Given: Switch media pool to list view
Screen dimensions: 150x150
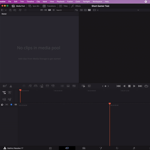Looking at the screenshot, I should point(53,10).
